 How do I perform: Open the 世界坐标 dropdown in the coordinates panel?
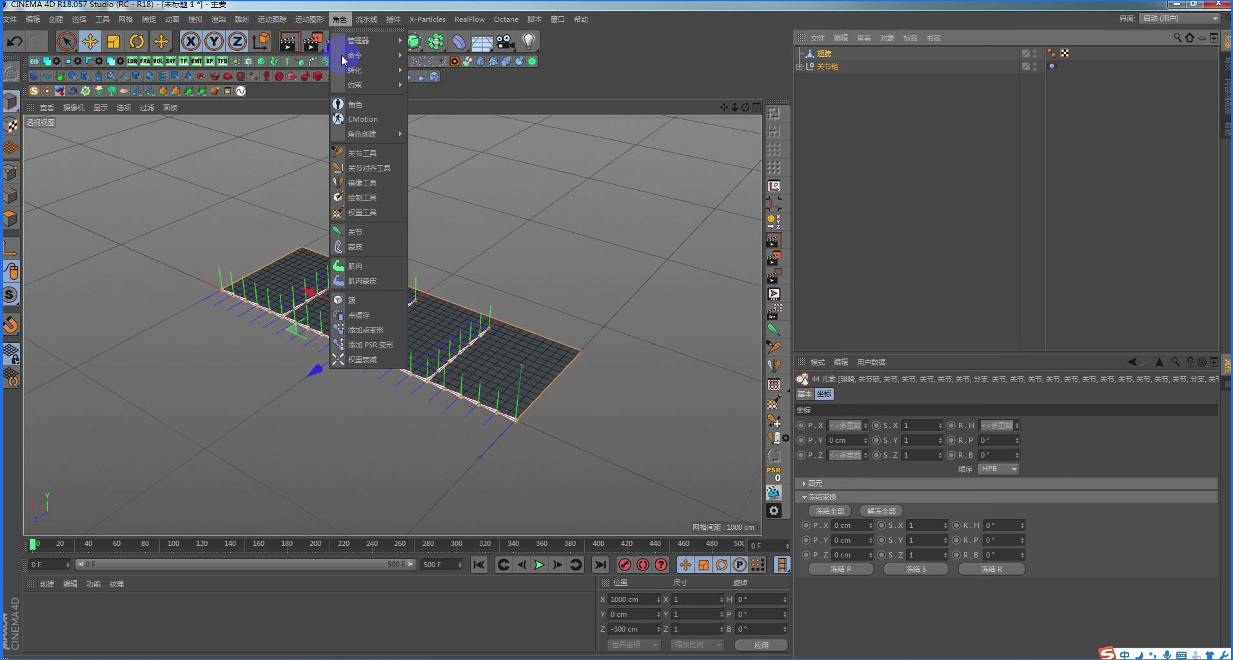(x=633, y=645)
